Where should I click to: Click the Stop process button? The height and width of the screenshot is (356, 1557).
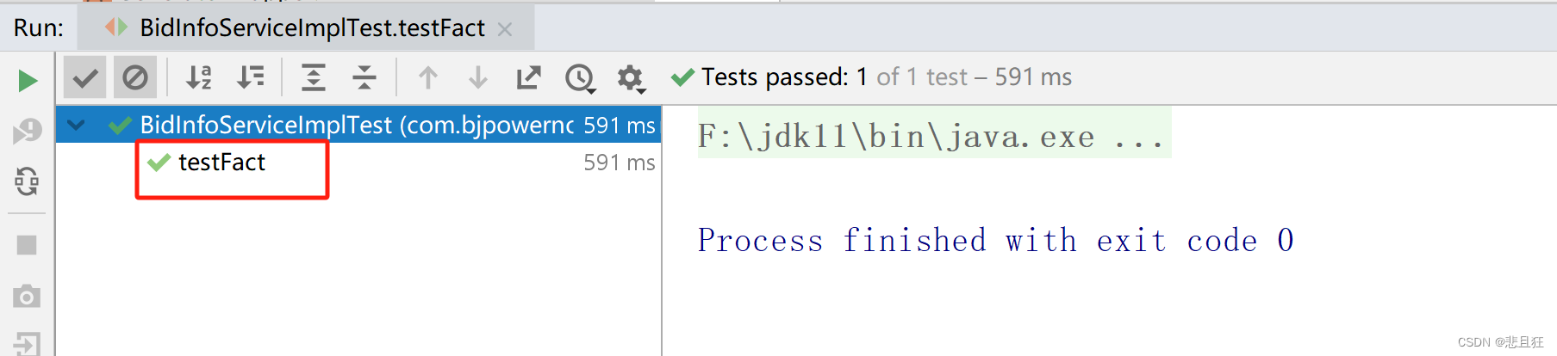click(x=27, y=245)
